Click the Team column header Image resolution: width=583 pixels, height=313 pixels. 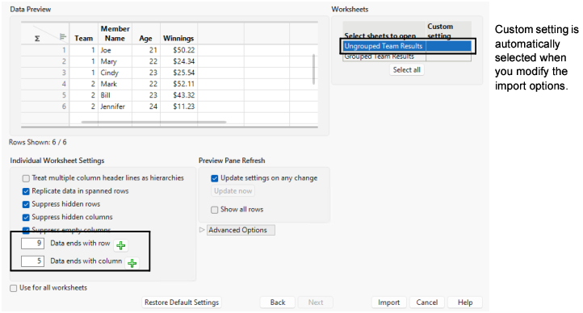pyautogui.click(x=84, y=34)
